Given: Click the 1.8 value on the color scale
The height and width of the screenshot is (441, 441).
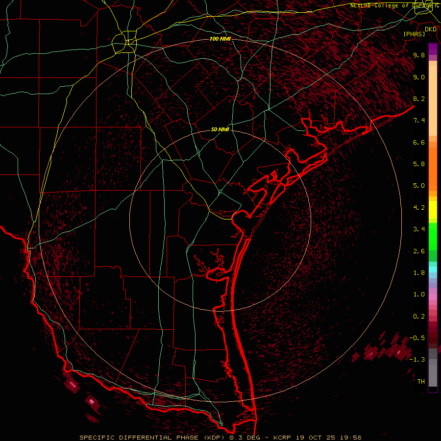Looking at the screenshot, I should [419, 273].
